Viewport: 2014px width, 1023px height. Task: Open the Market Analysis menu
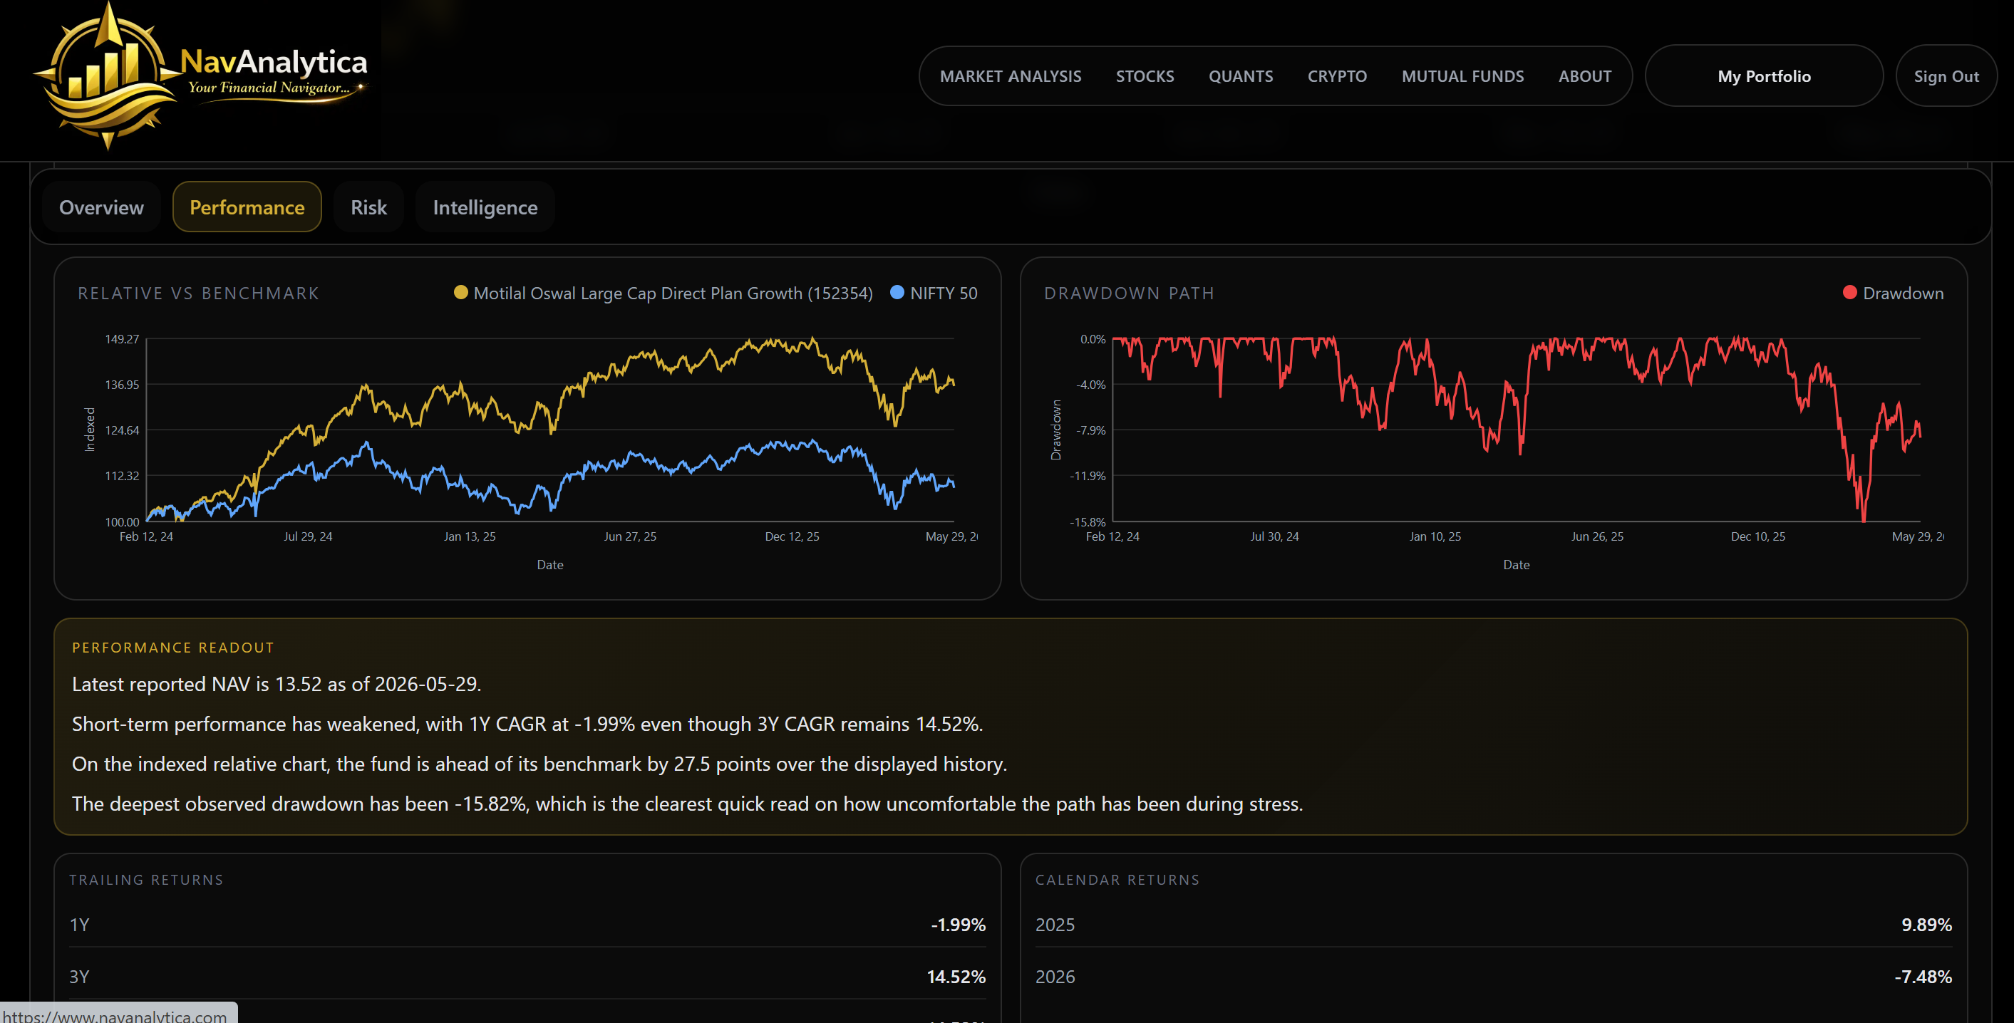(1010, 76)
